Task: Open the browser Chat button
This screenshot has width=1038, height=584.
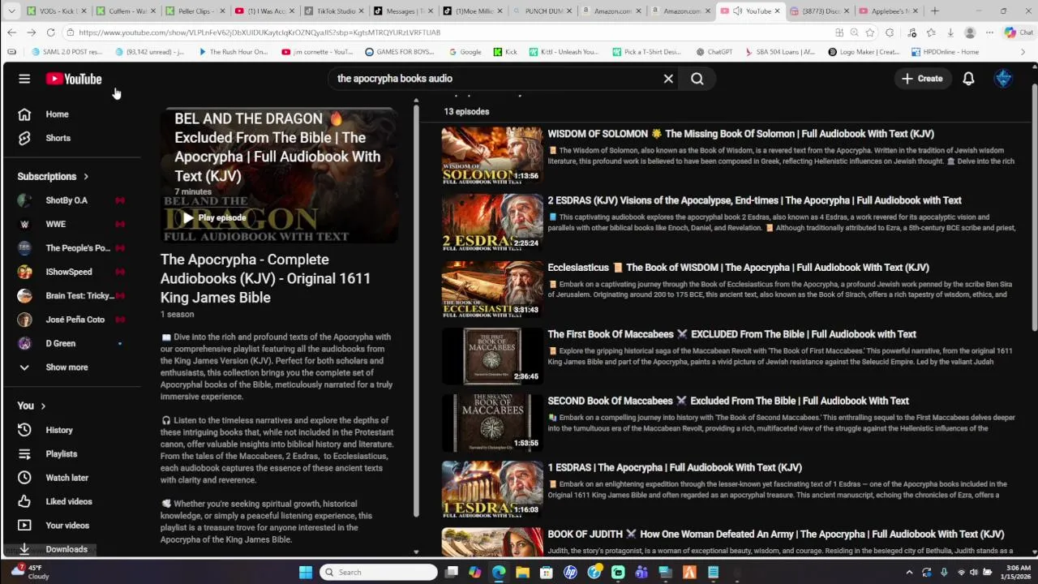Action: pyautogui.click(x=1019, y=32)
